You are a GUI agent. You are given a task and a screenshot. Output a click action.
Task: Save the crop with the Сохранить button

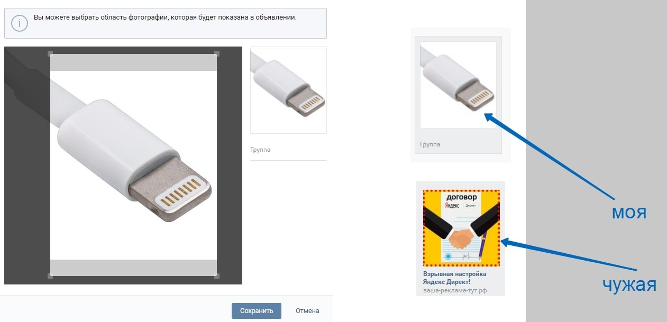[256, 311]
